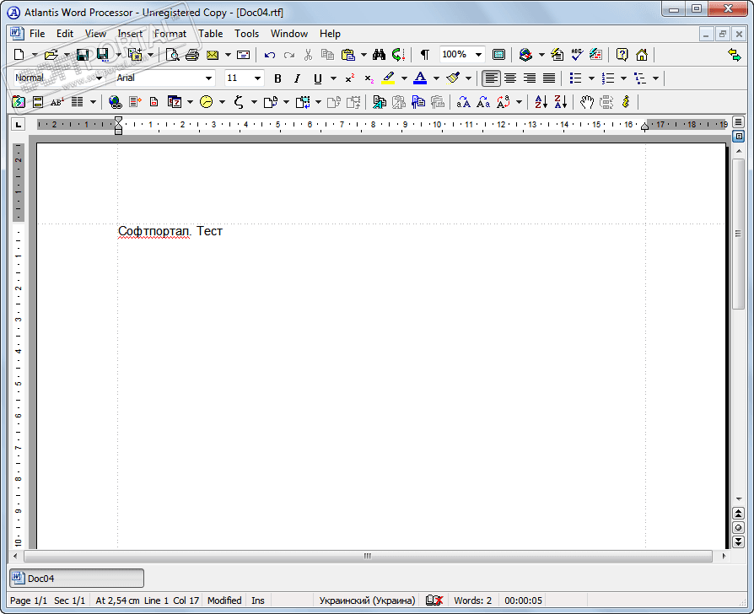
Task: Expand bullet list options arrow
Action: pos(591,78)
